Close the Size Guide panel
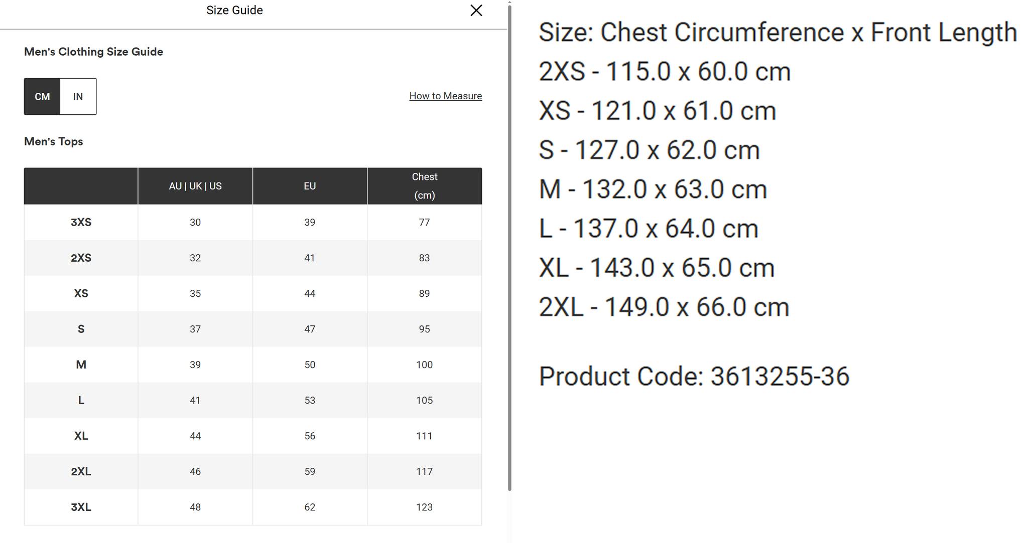 476,11
